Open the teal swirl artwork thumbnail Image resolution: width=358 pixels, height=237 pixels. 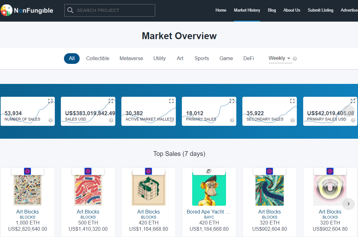coord(269,190)
